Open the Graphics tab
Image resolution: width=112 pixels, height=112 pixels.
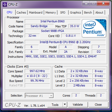tap(76, 13)
